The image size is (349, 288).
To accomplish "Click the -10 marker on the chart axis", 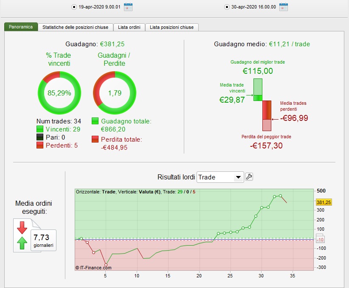I will click(320, 240).
